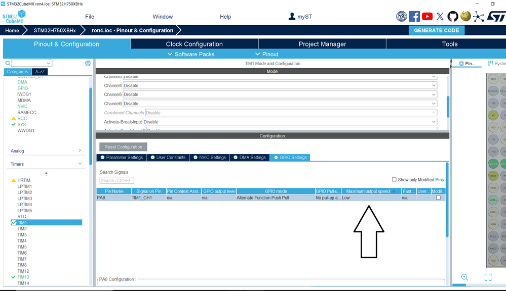Click the green checkmark beside SYS
The width and height of the screenshot is (506, 291).
tap(13, 124)
